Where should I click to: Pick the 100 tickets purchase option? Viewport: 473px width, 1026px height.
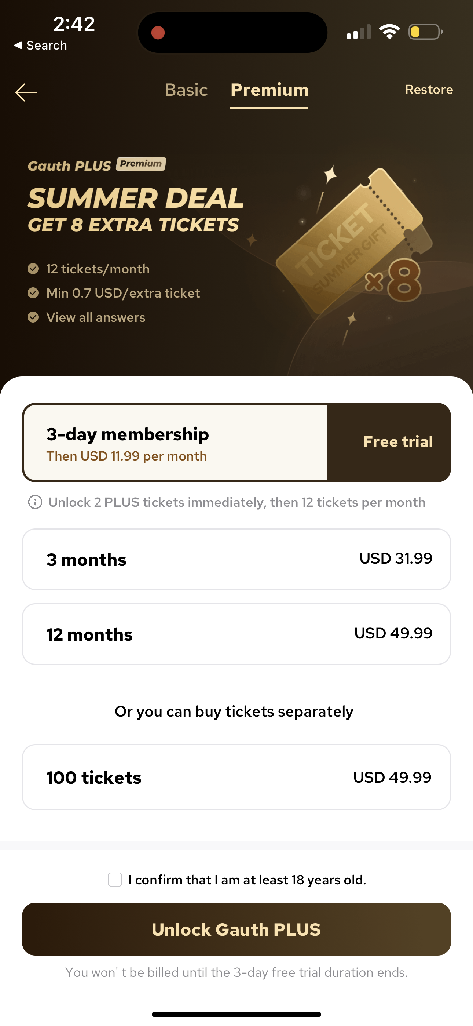coord(236,777)
